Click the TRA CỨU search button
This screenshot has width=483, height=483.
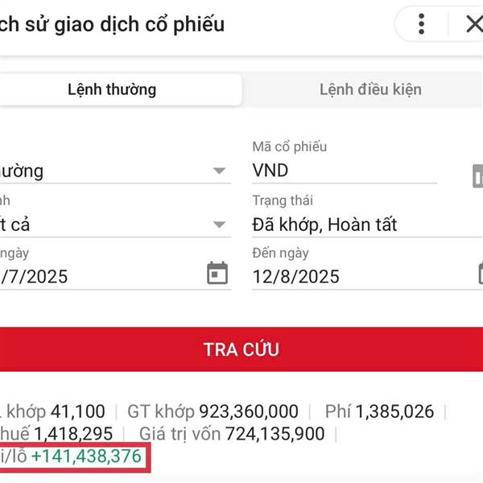tap(242, 349)
